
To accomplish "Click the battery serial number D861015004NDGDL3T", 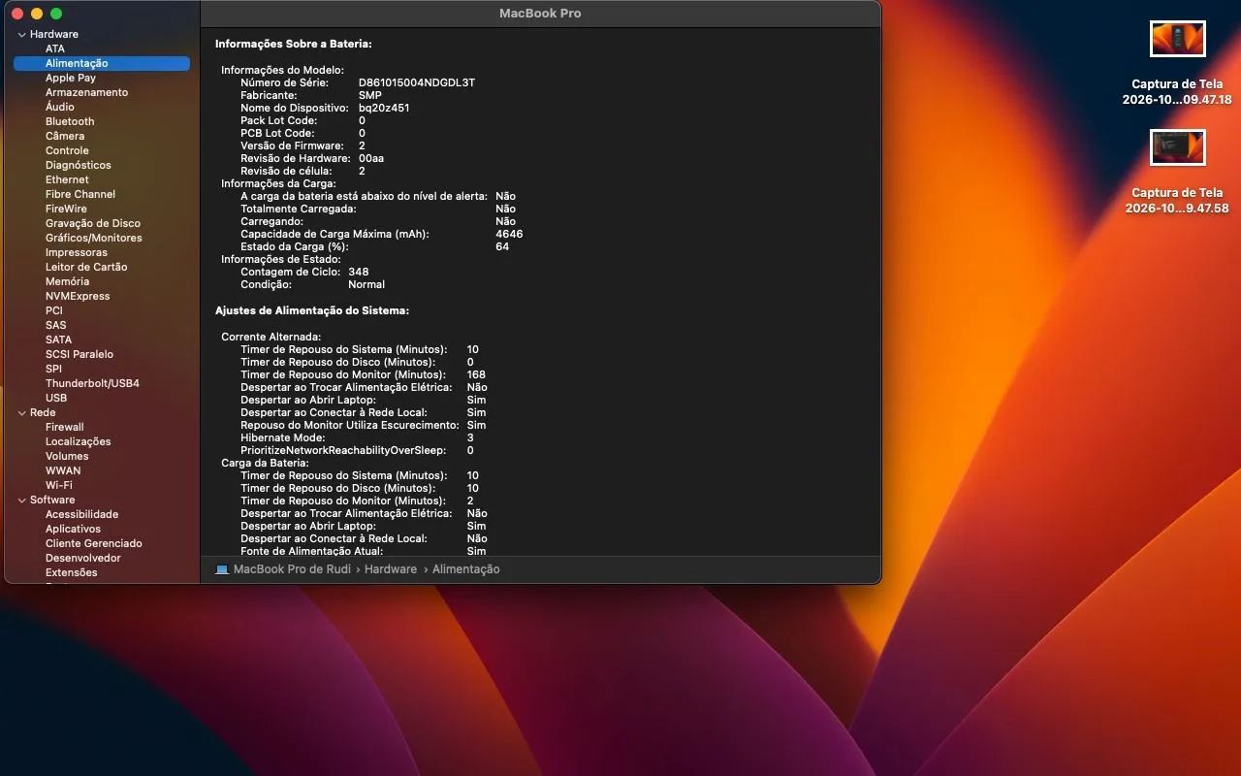I will (417, 82).
